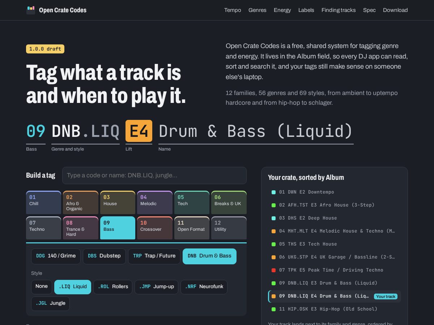Select the DNB Drum & Bass genre
Screen dimensions: 434x325
[x=209, y=256]
